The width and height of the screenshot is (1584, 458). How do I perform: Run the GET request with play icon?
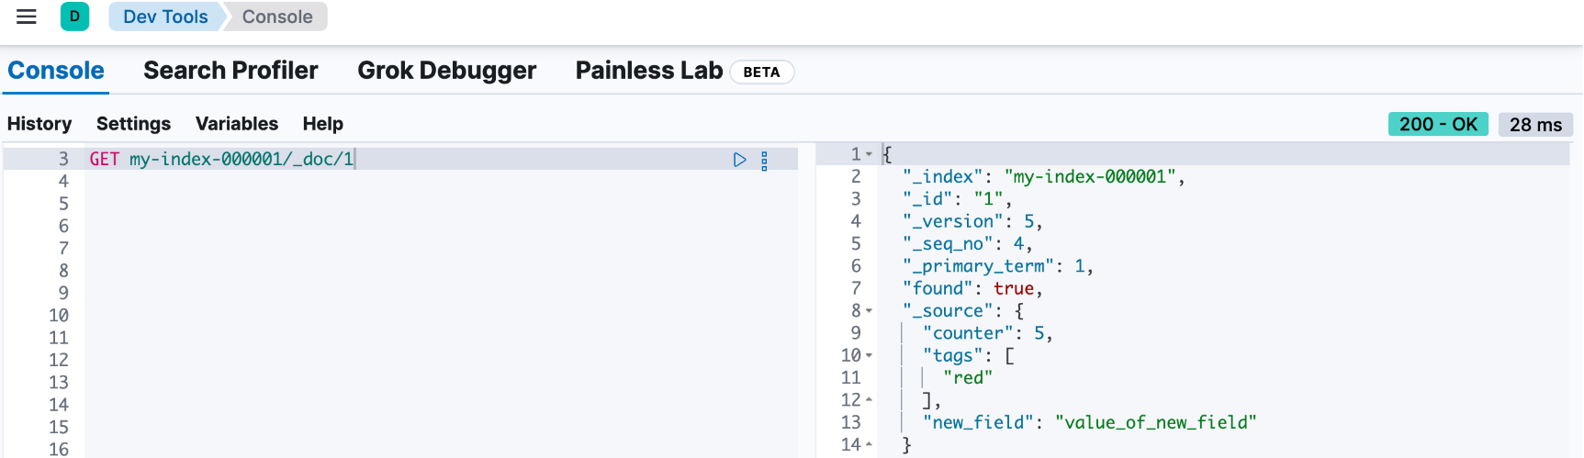[739, 160]
